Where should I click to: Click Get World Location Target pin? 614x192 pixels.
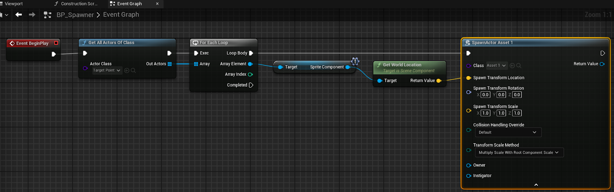pyautogui.click(x=380, y=81)
